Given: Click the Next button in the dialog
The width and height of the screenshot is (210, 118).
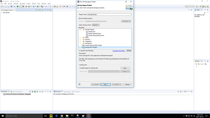Looking at the screenshot, I should tap(106, 84).
